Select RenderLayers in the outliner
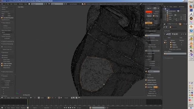 click(172, 11)
